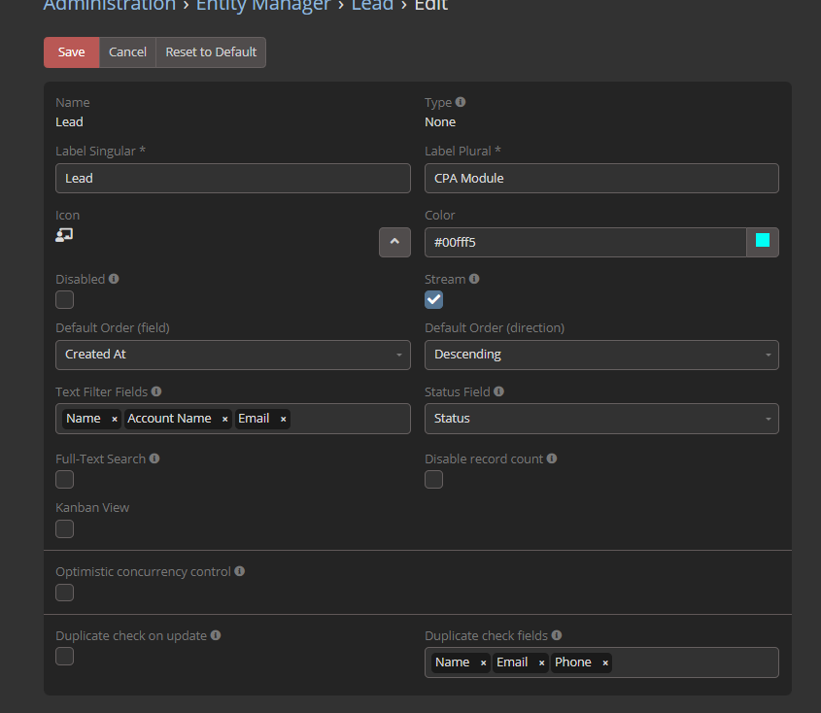This screenshot has height=713, width=821.
Task: Click the Text Filter Fields info icon
Action: click(x=156, y=391)
